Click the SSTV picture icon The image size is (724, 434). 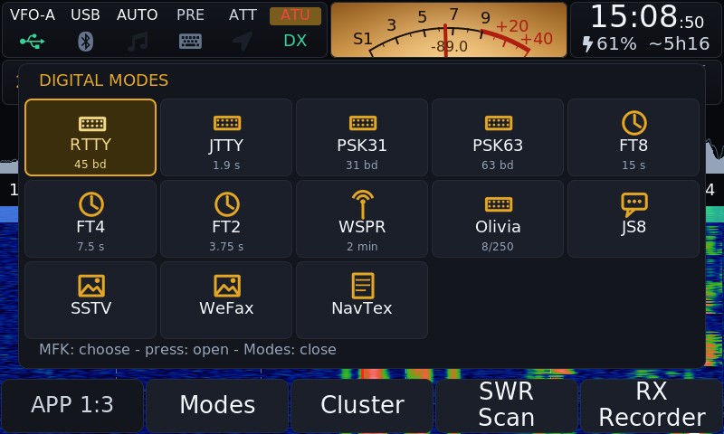[x=91, y=286]
